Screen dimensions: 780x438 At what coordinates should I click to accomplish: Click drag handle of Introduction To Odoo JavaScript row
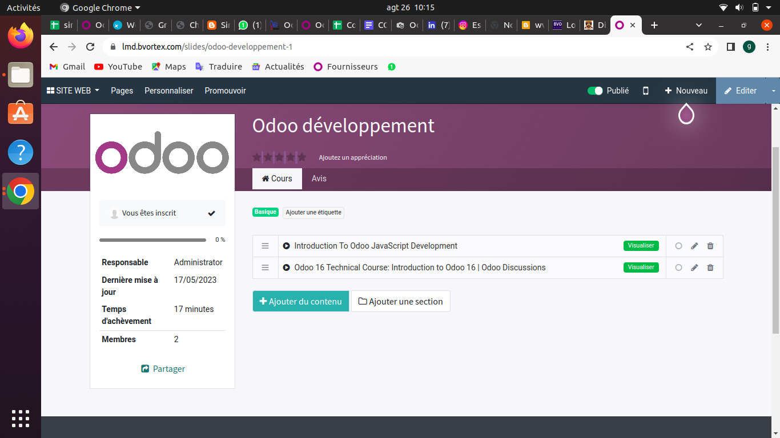[265, 246]
